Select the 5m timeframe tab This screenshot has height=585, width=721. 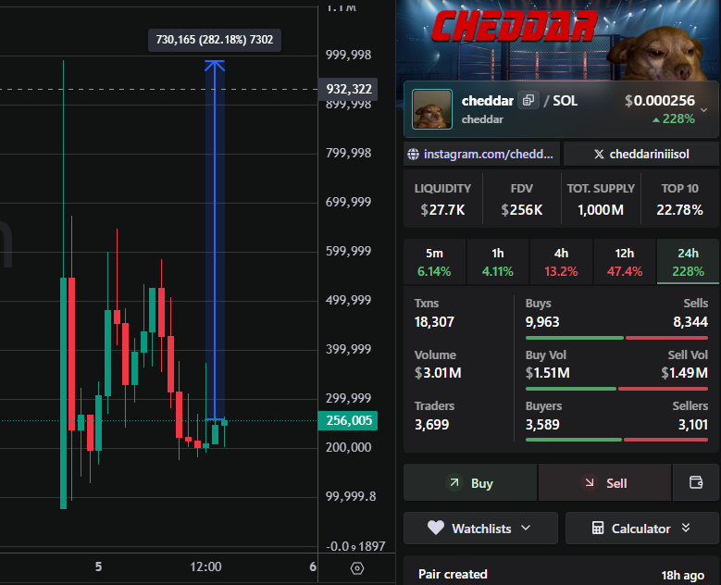tap(434, 262)
